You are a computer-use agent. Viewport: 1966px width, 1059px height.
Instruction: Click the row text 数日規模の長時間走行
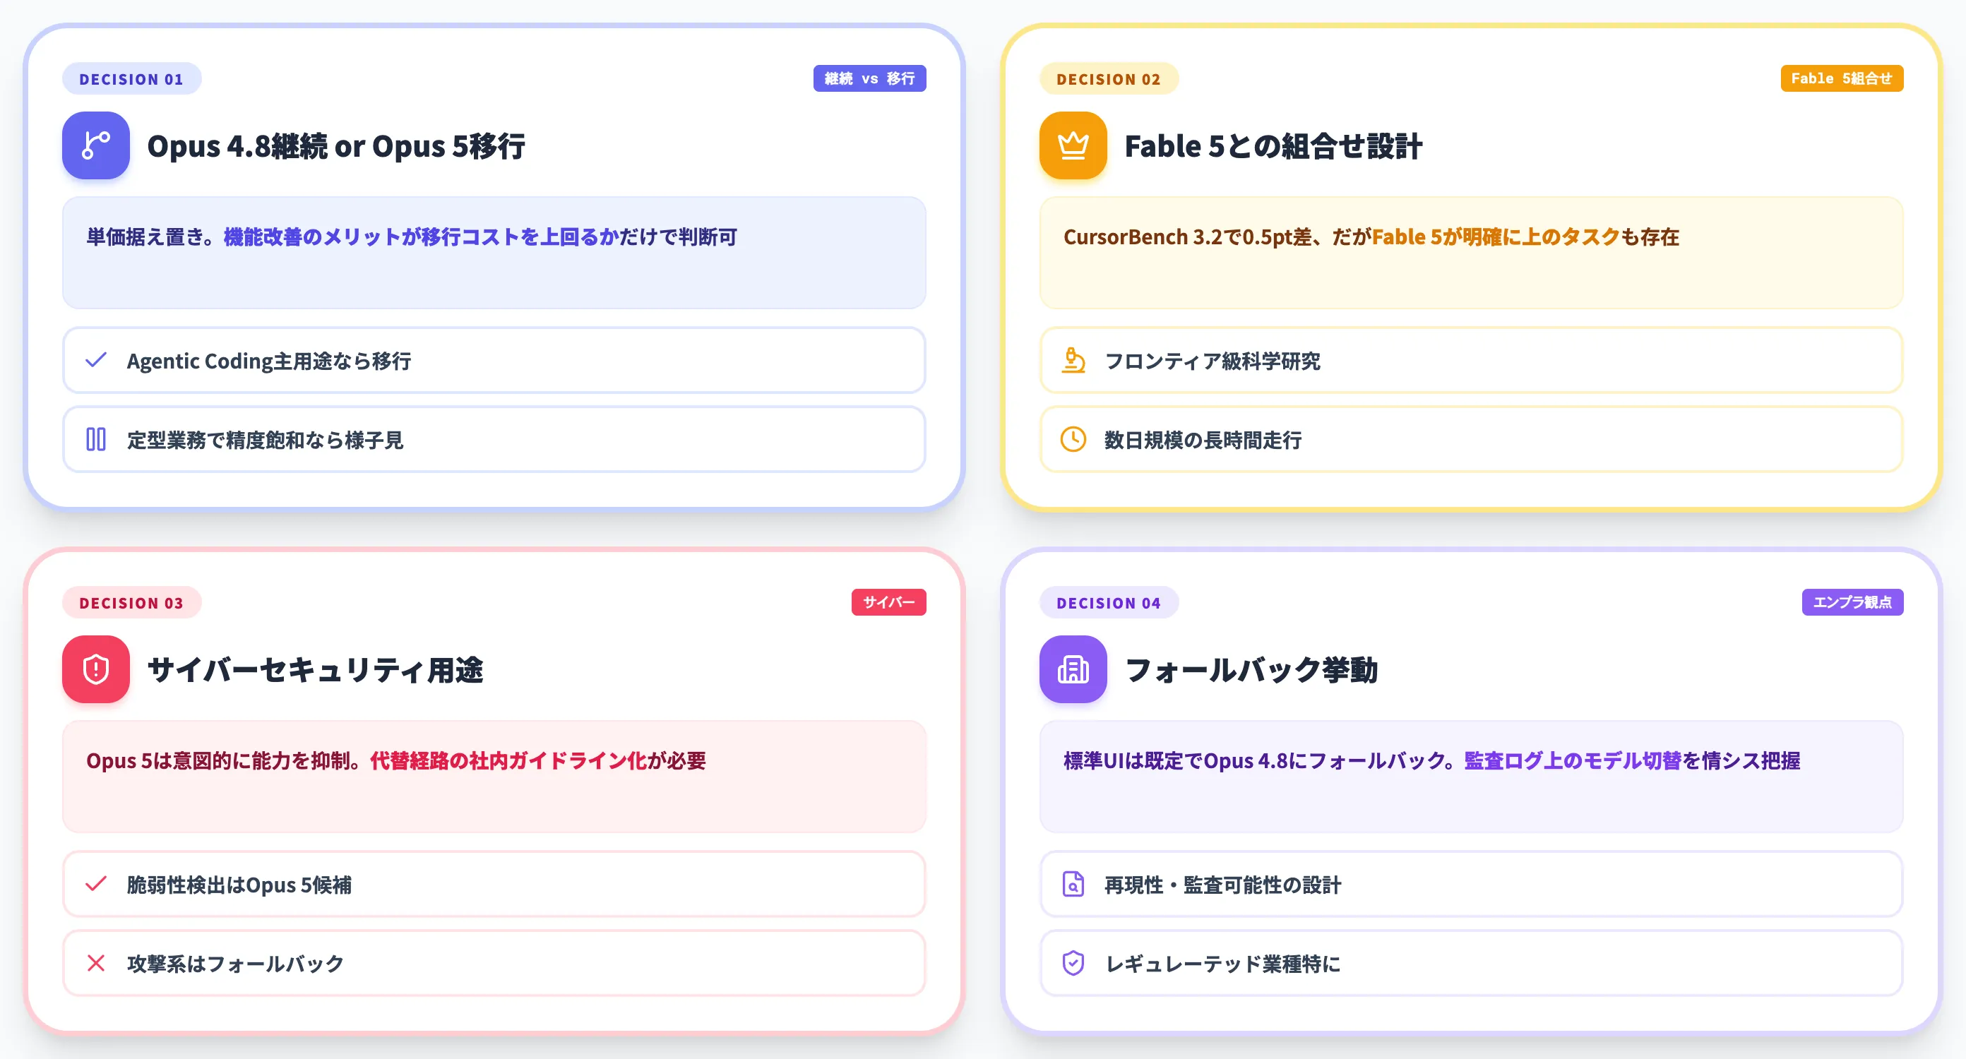point(1203,441)
